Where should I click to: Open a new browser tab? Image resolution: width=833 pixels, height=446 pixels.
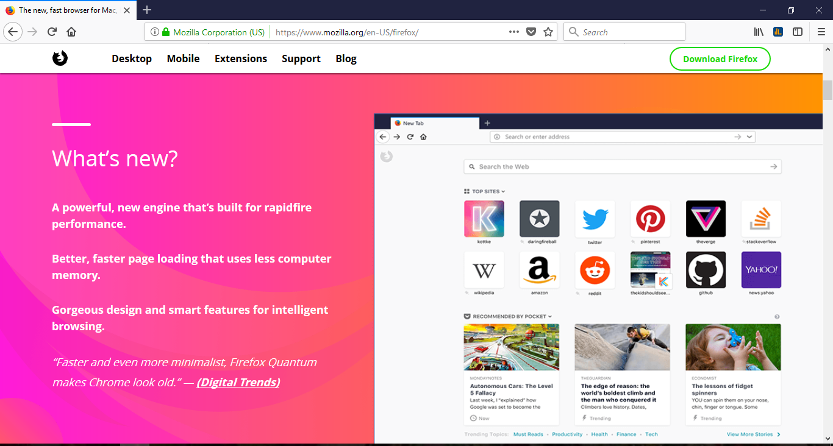[147, 10]
